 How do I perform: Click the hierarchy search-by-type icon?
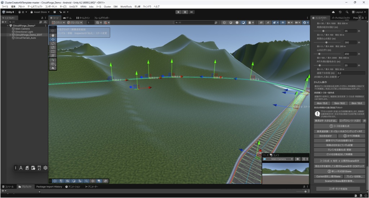pos(41,22)
